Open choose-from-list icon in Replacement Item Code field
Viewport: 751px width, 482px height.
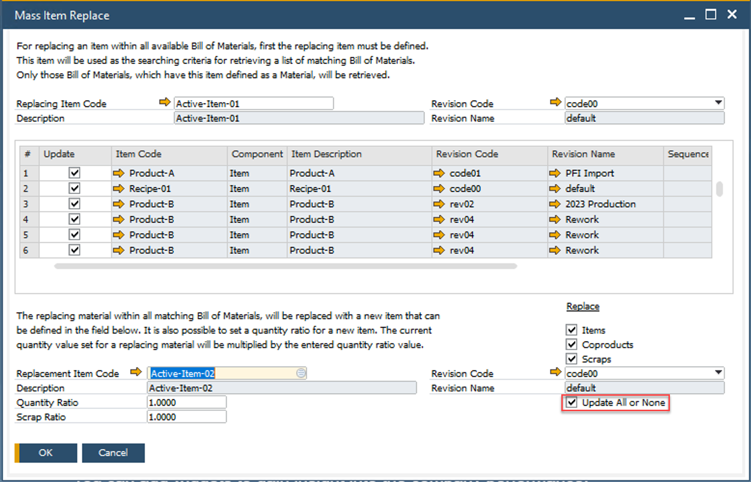(301, 373)
